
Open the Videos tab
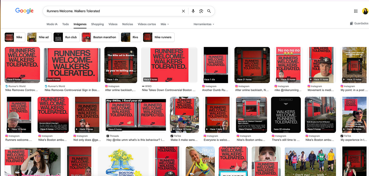coord(113,24)
